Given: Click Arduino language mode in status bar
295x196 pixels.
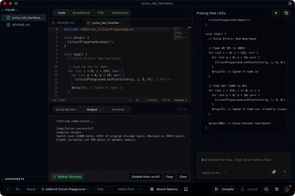Looking at the screenshot, I should coord(151,100).
